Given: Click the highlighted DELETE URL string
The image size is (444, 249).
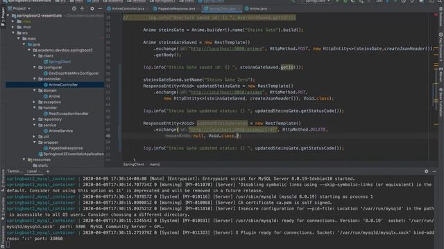Looking at the screenshot, I should tap(233, 129).
